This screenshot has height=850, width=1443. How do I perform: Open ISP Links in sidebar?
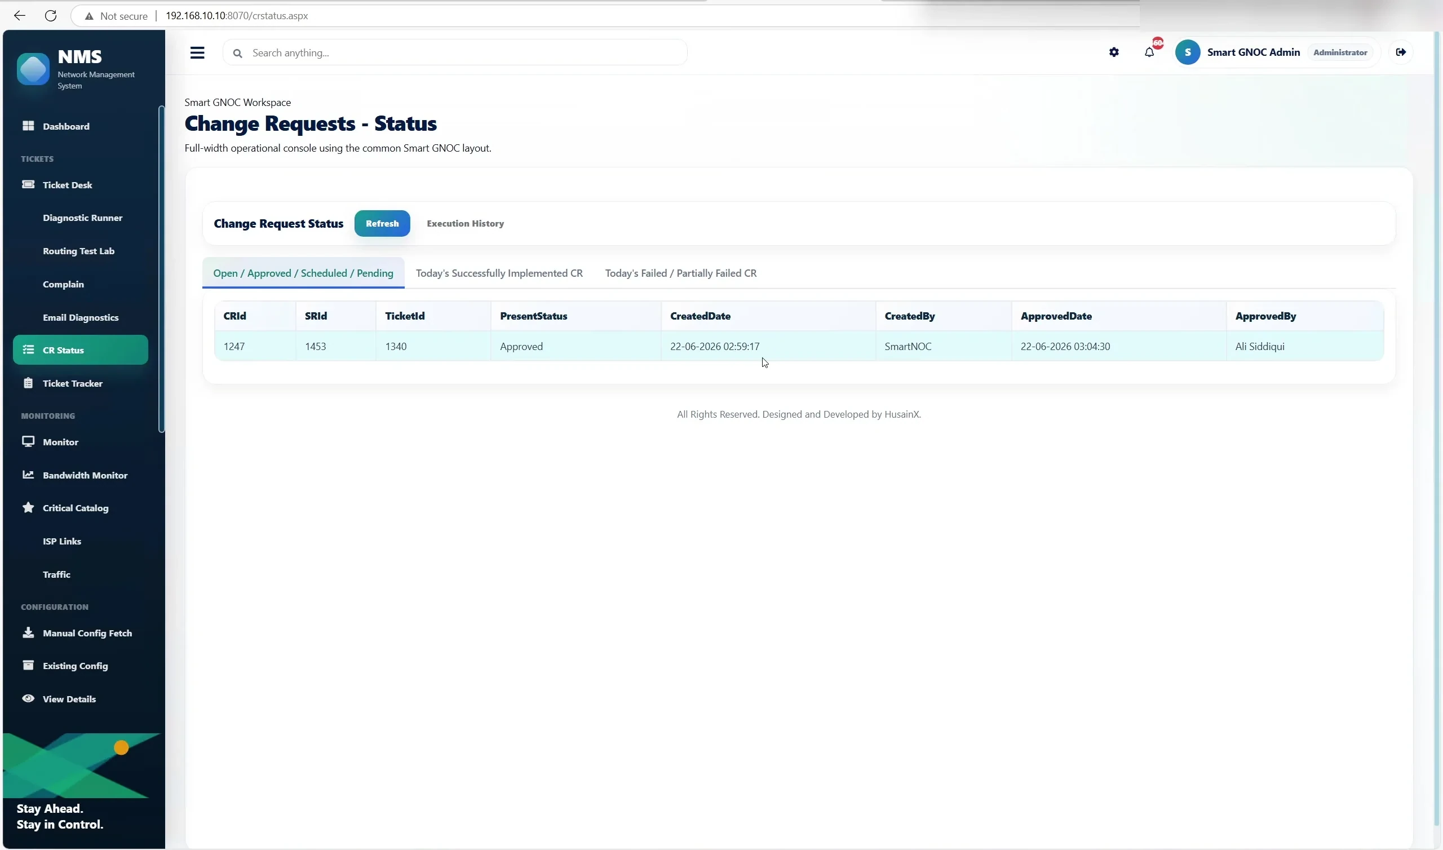tap(62, 541)
